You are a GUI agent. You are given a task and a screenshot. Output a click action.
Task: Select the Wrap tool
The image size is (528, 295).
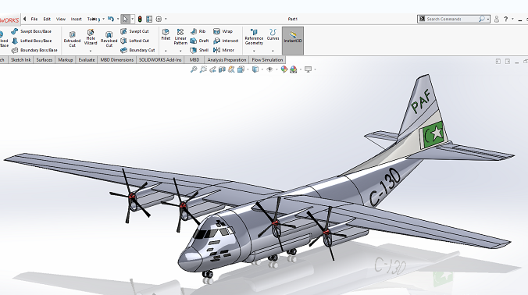point(223,31)
